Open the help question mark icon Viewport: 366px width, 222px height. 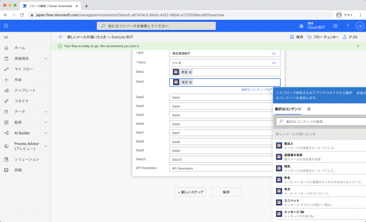(x=347, y=26)
